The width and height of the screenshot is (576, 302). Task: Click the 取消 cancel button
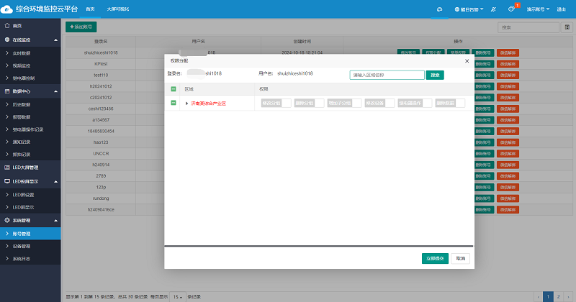(x=461, y=258)
